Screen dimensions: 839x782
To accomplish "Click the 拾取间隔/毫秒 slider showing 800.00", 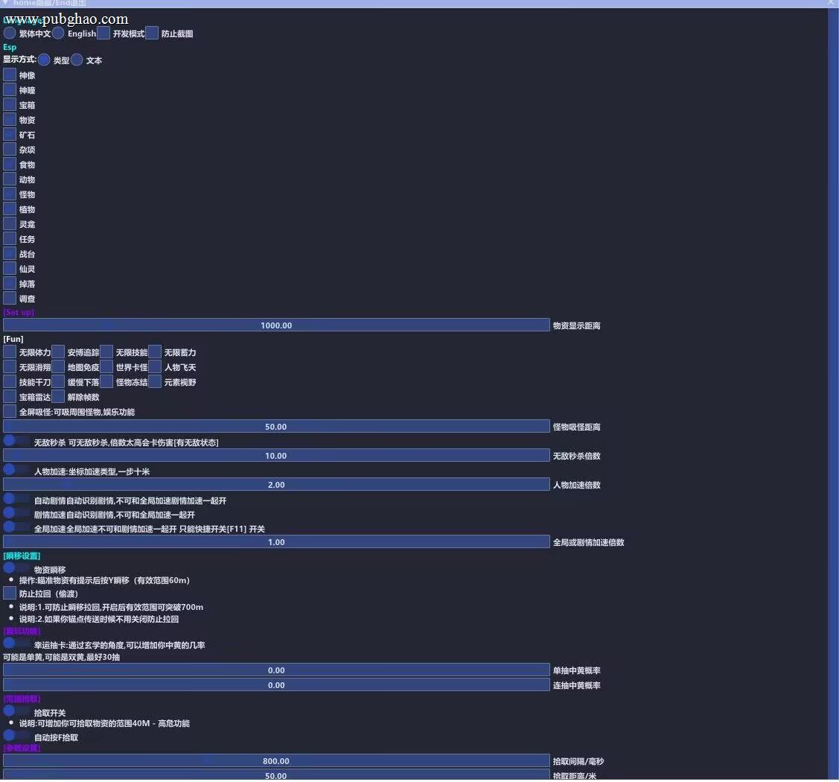I will point(276,761).
